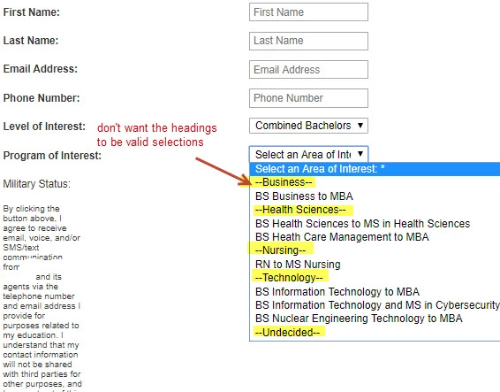Click the First Name label

[31, 12]
